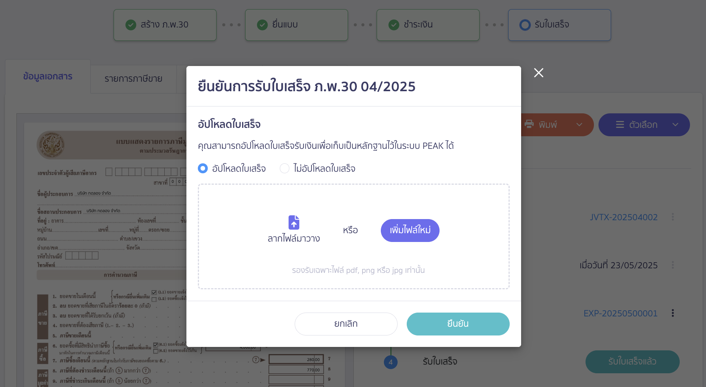Screen dimensions: 706x387
Task: Click the เพิ่มไฟล์ใหม่ button
Action: (x=410, y=230)
